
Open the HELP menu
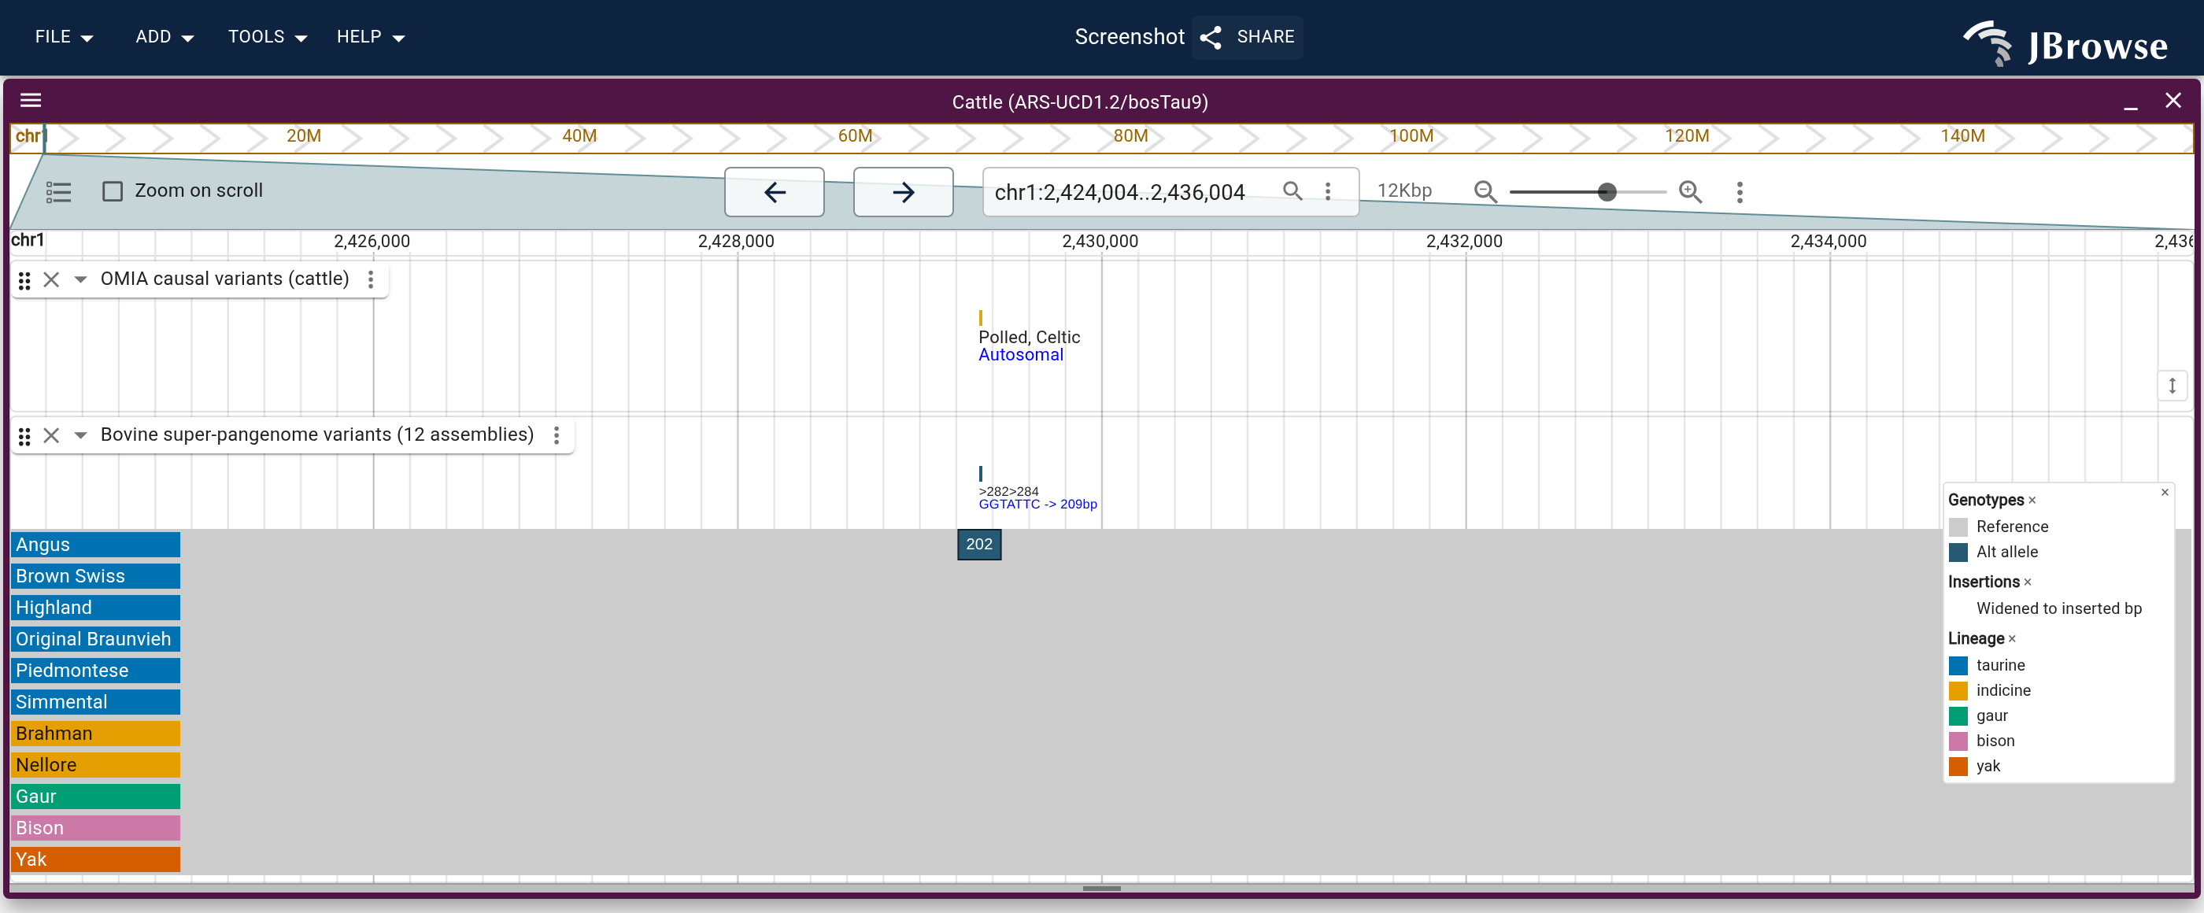pyautogui.click(x=371, y=37)
